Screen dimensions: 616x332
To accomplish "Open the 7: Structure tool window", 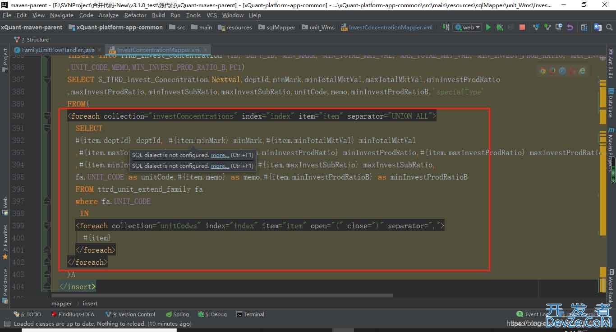I will click(x=32, y=40).
